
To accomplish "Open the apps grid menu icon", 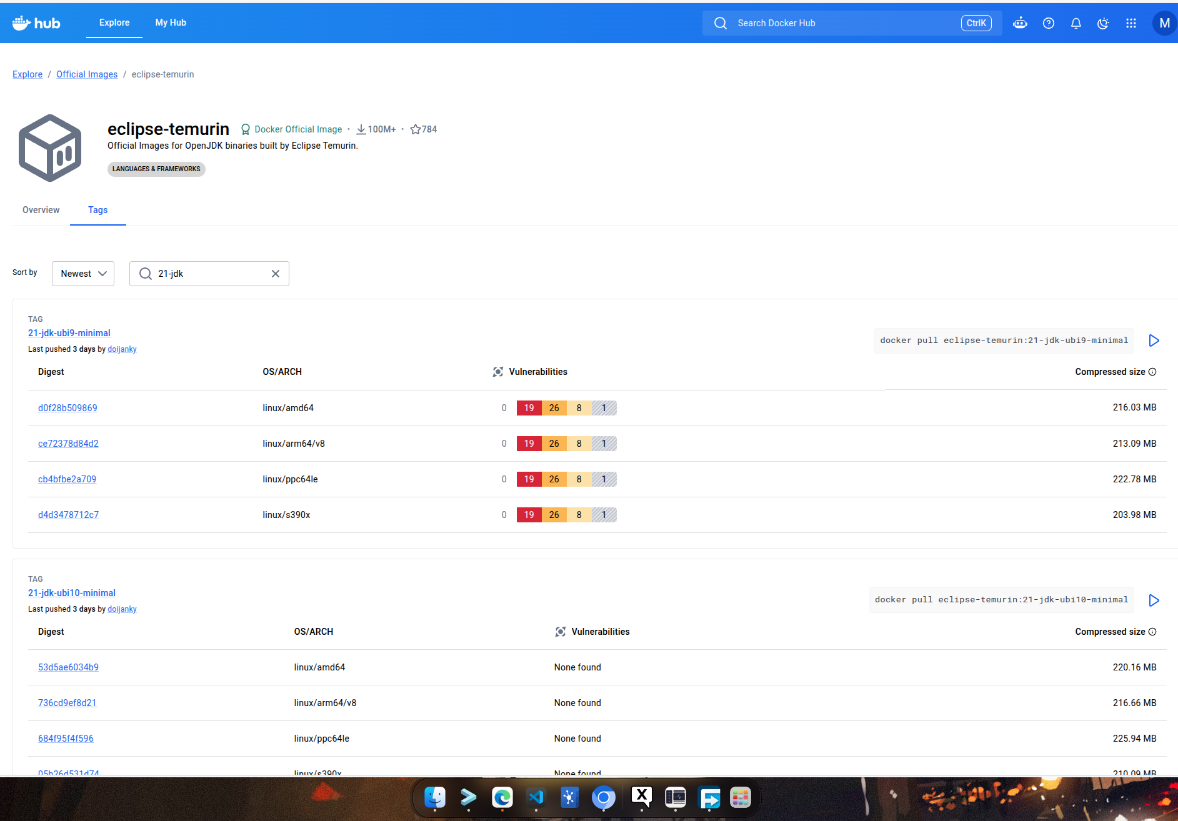I will tap(1131, 23).
